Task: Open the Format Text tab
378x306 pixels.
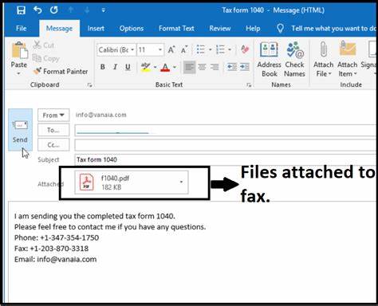Action: pyautogui.click(x=176, y=29)
